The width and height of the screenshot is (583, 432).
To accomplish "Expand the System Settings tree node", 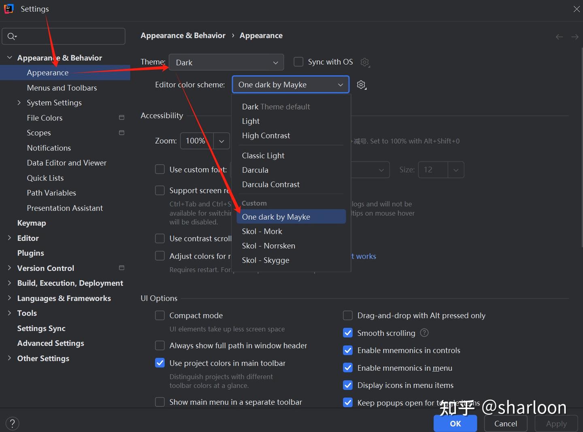I will click(x=19, y=103).
